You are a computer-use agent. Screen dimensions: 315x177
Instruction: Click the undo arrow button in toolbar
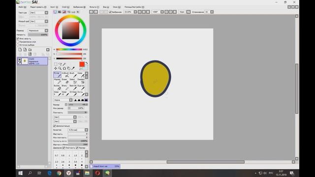[91, 12]
